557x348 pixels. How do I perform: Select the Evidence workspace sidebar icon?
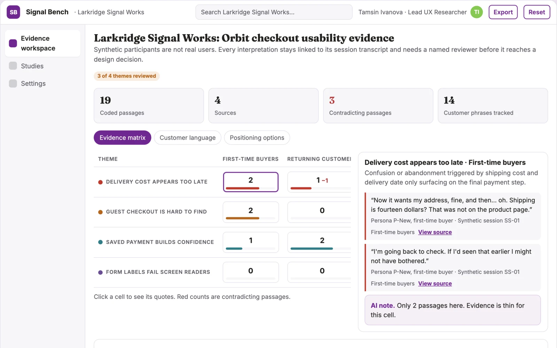point(13,43)
